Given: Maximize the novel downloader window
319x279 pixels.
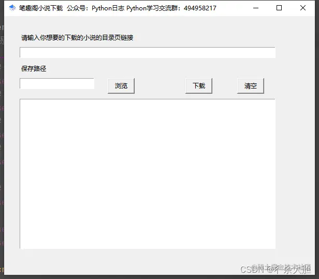Looking at the screenshot, I should (279, 8).
